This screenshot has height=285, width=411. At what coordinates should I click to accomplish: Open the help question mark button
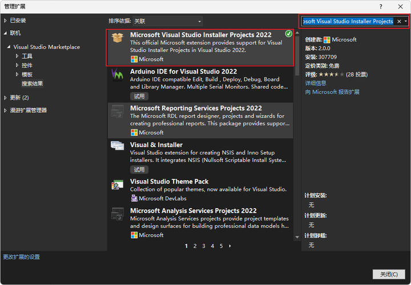[381, 6]
